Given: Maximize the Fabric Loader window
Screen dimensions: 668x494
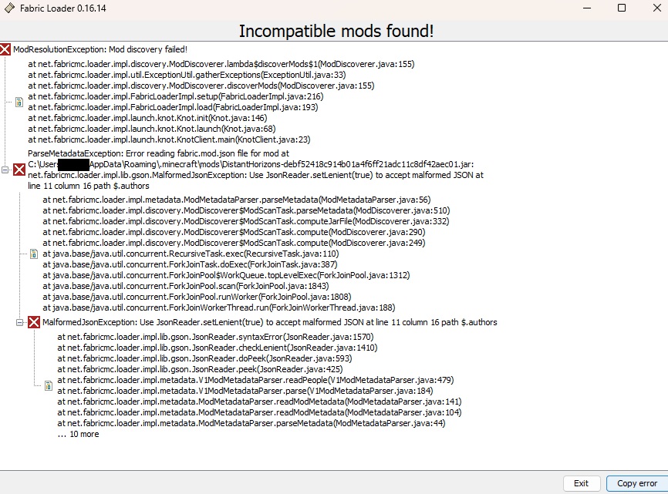Looking at the screenshot, I should click(622, 8).
